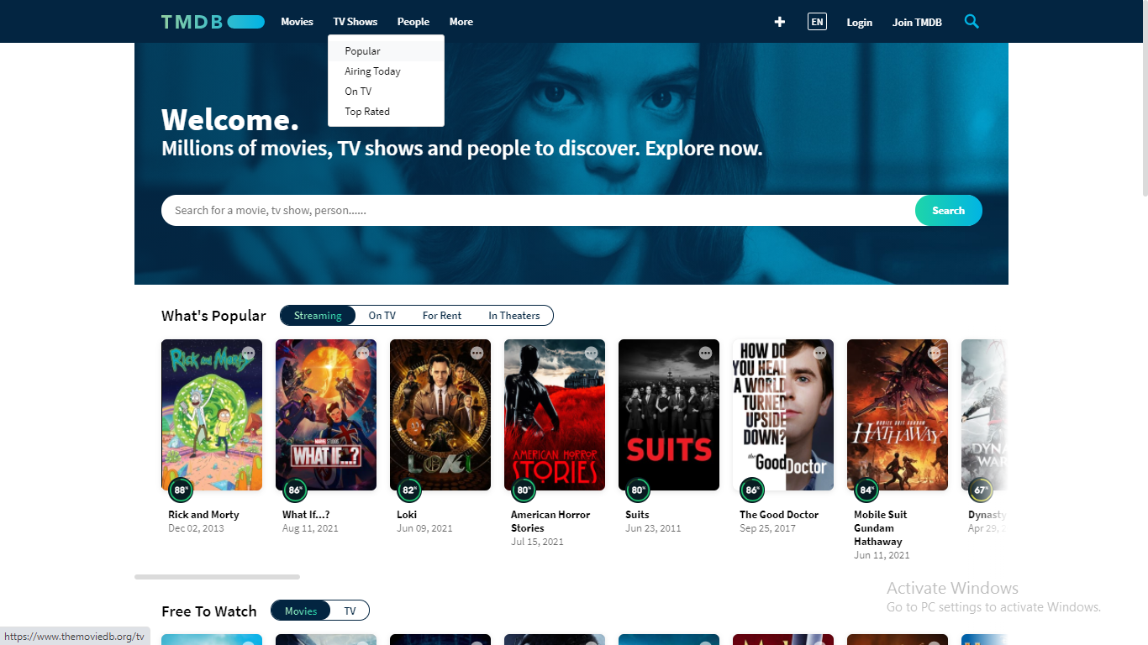The image size is (1148, 645).
Task: Click the Loki poster image
Action: pos(440,415)
